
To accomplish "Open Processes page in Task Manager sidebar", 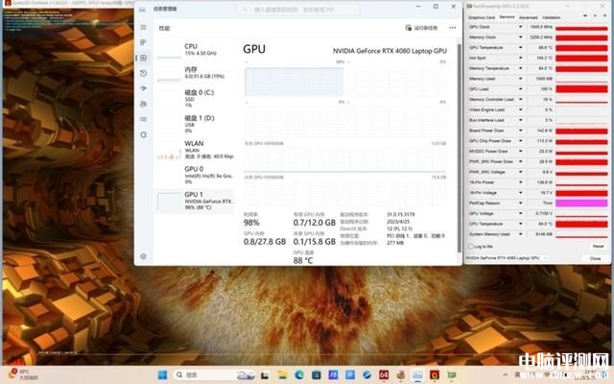I will click(x=143, y=42).
